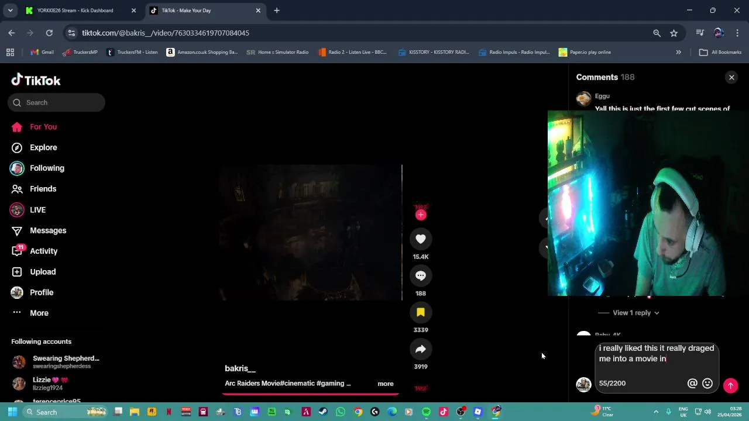
Task: Open a new browser tab
Action: tap(277, 11)
